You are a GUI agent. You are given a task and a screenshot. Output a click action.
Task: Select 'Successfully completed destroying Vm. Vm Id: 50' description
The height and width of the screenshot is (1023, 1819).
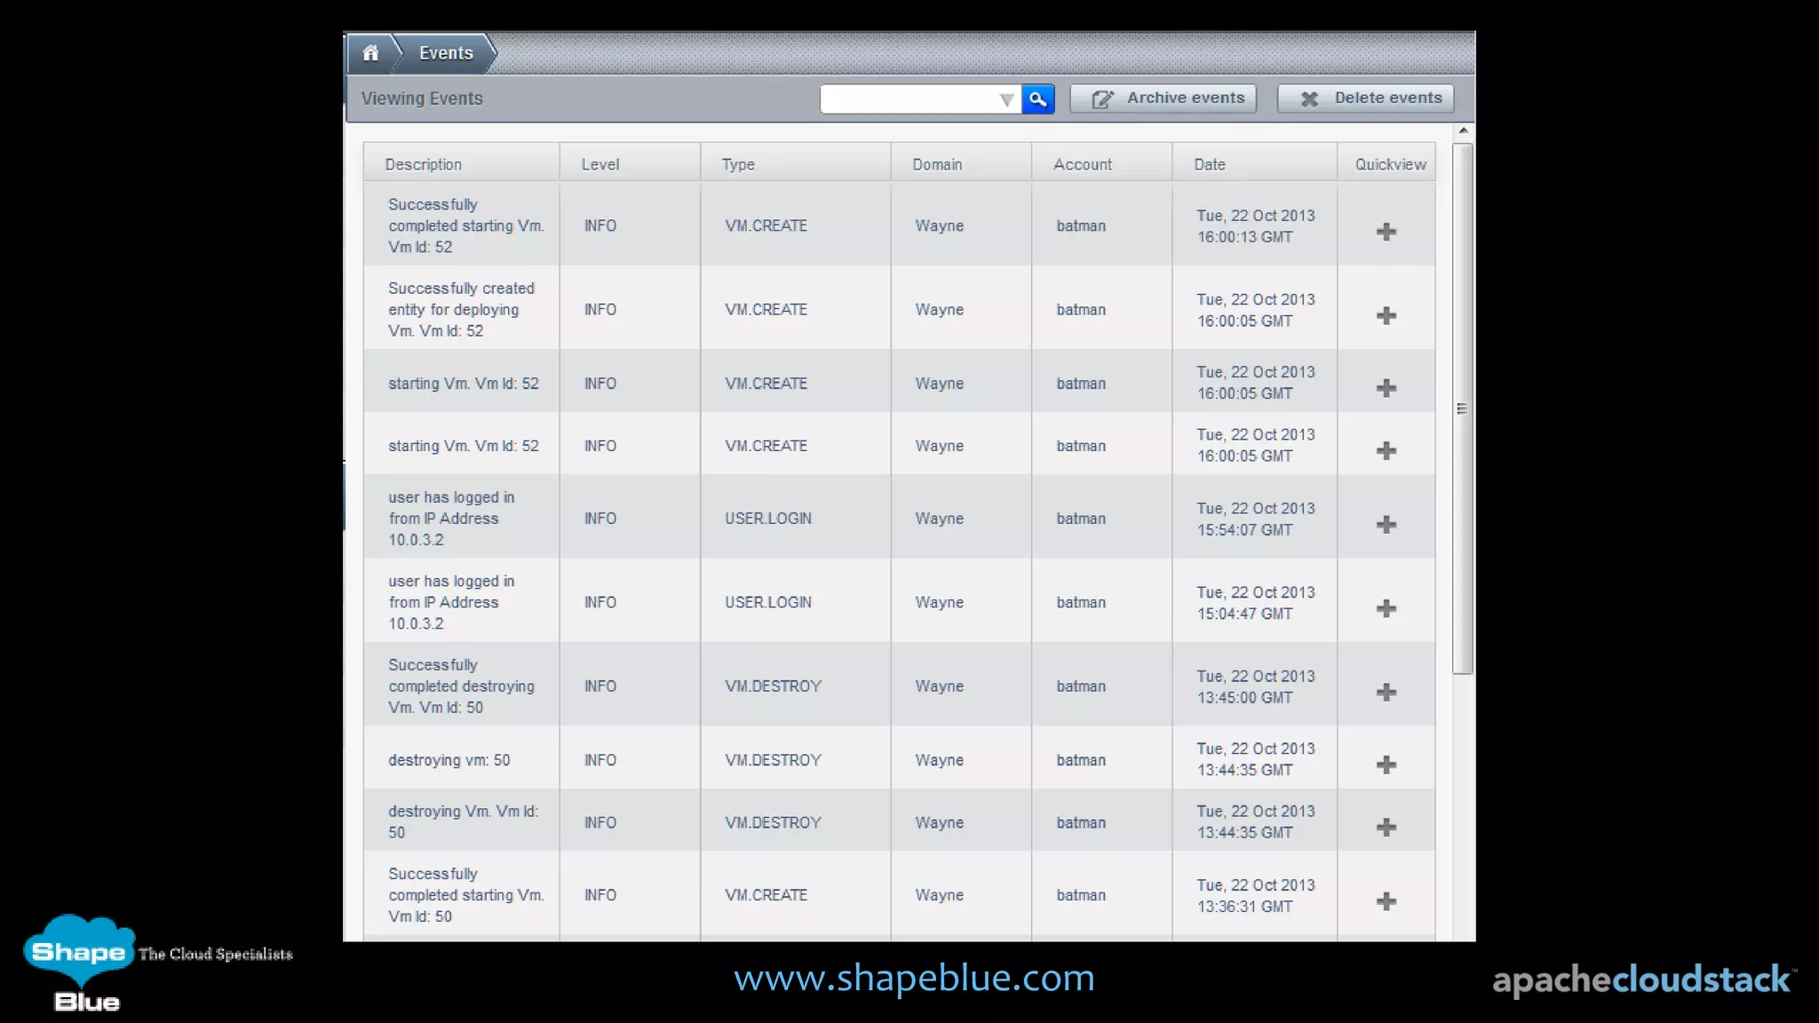pyautogui.click(x=462, y=686)
